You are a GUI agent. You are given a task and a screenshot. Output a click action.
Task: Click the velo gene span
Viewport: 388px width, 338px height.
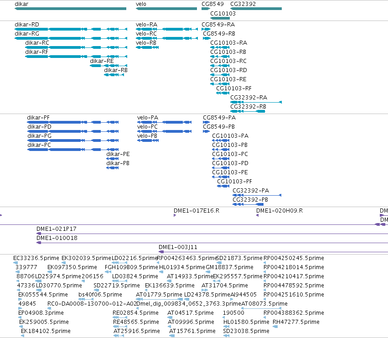pos(166,9)
